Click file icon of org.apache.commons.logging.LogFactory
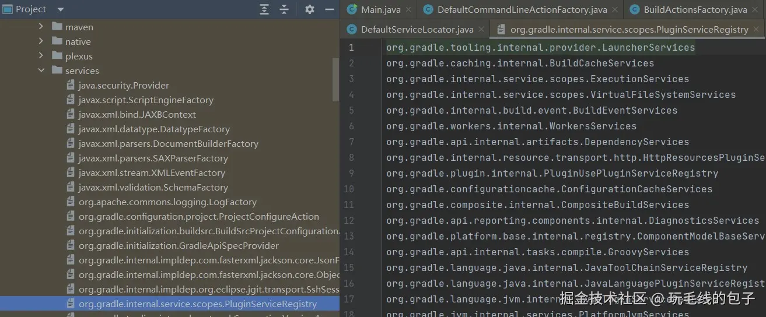766x317 pixels. point(71,202)
